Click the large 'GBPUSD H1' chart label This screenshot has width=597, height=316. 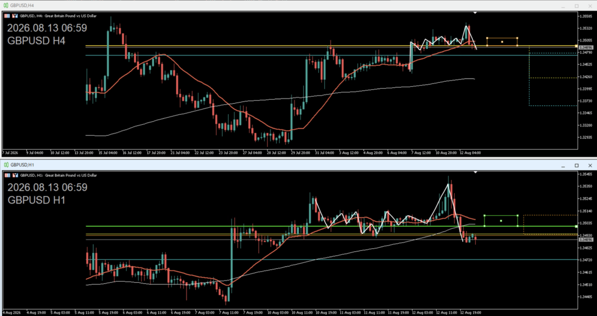tap(36, 200)
